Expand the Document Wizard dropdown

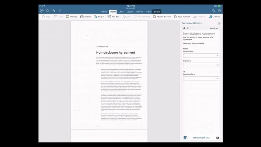pos(192,23)
